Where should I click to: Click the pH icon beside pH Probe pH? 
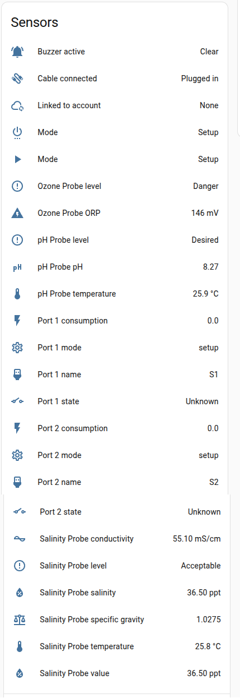click(x=17, y=267)
